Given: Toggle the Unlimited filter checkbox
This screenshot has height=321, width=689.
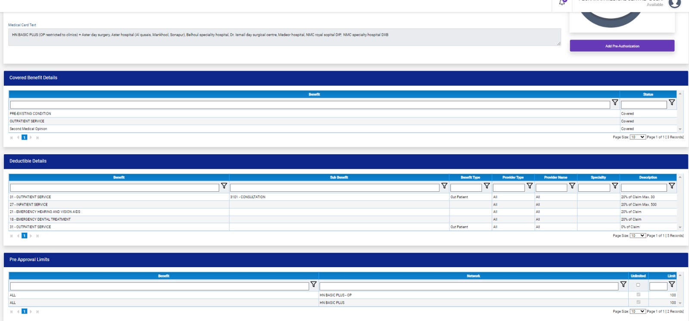Looking at the screenshot, I should click(638, 285).
